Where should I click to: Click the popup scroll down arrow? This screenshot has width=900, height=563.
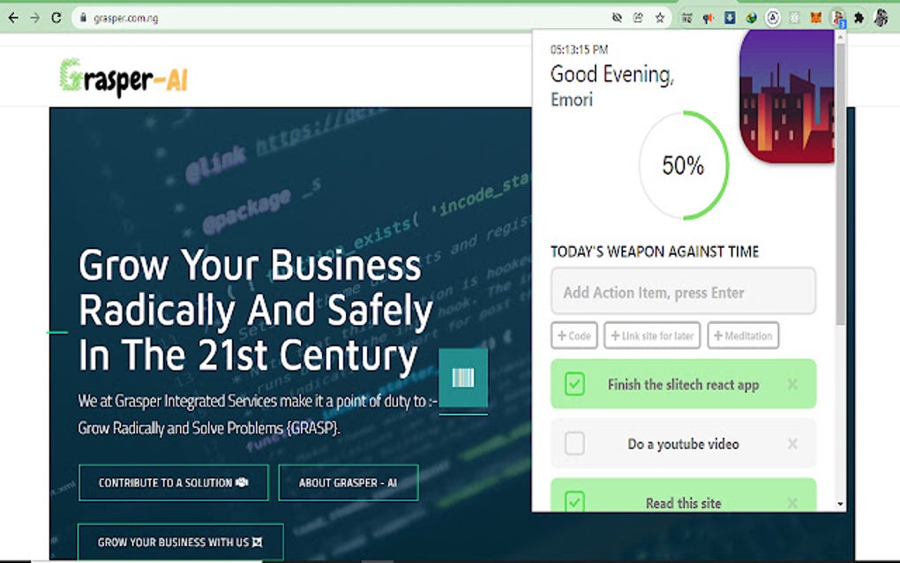point(840,504)
